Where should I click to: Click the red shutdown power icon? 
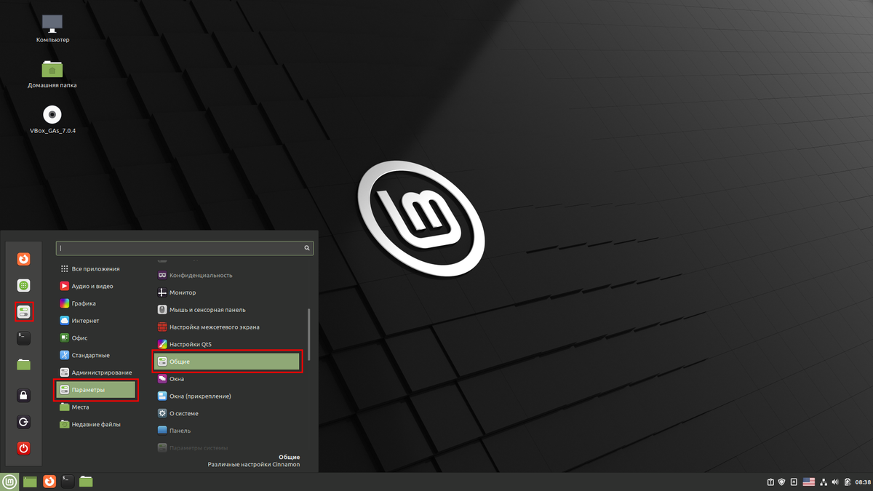point(24,448)
